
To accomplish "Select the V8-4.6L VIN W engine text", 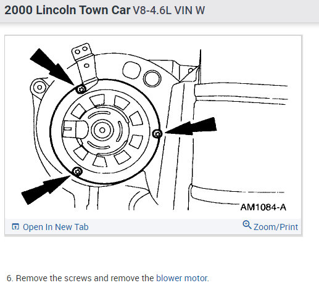I will pyautogui.click(x=169, y=10).
